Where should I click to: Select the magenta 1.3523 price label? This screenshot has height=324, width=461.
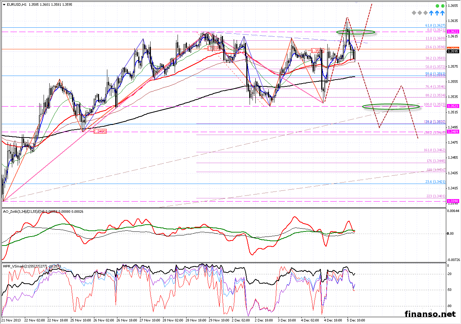[452, 106]
